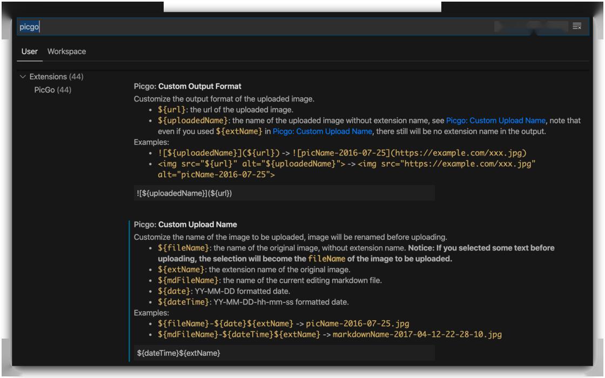Select Extensions (44) in the settings tree

click(56, 77)
